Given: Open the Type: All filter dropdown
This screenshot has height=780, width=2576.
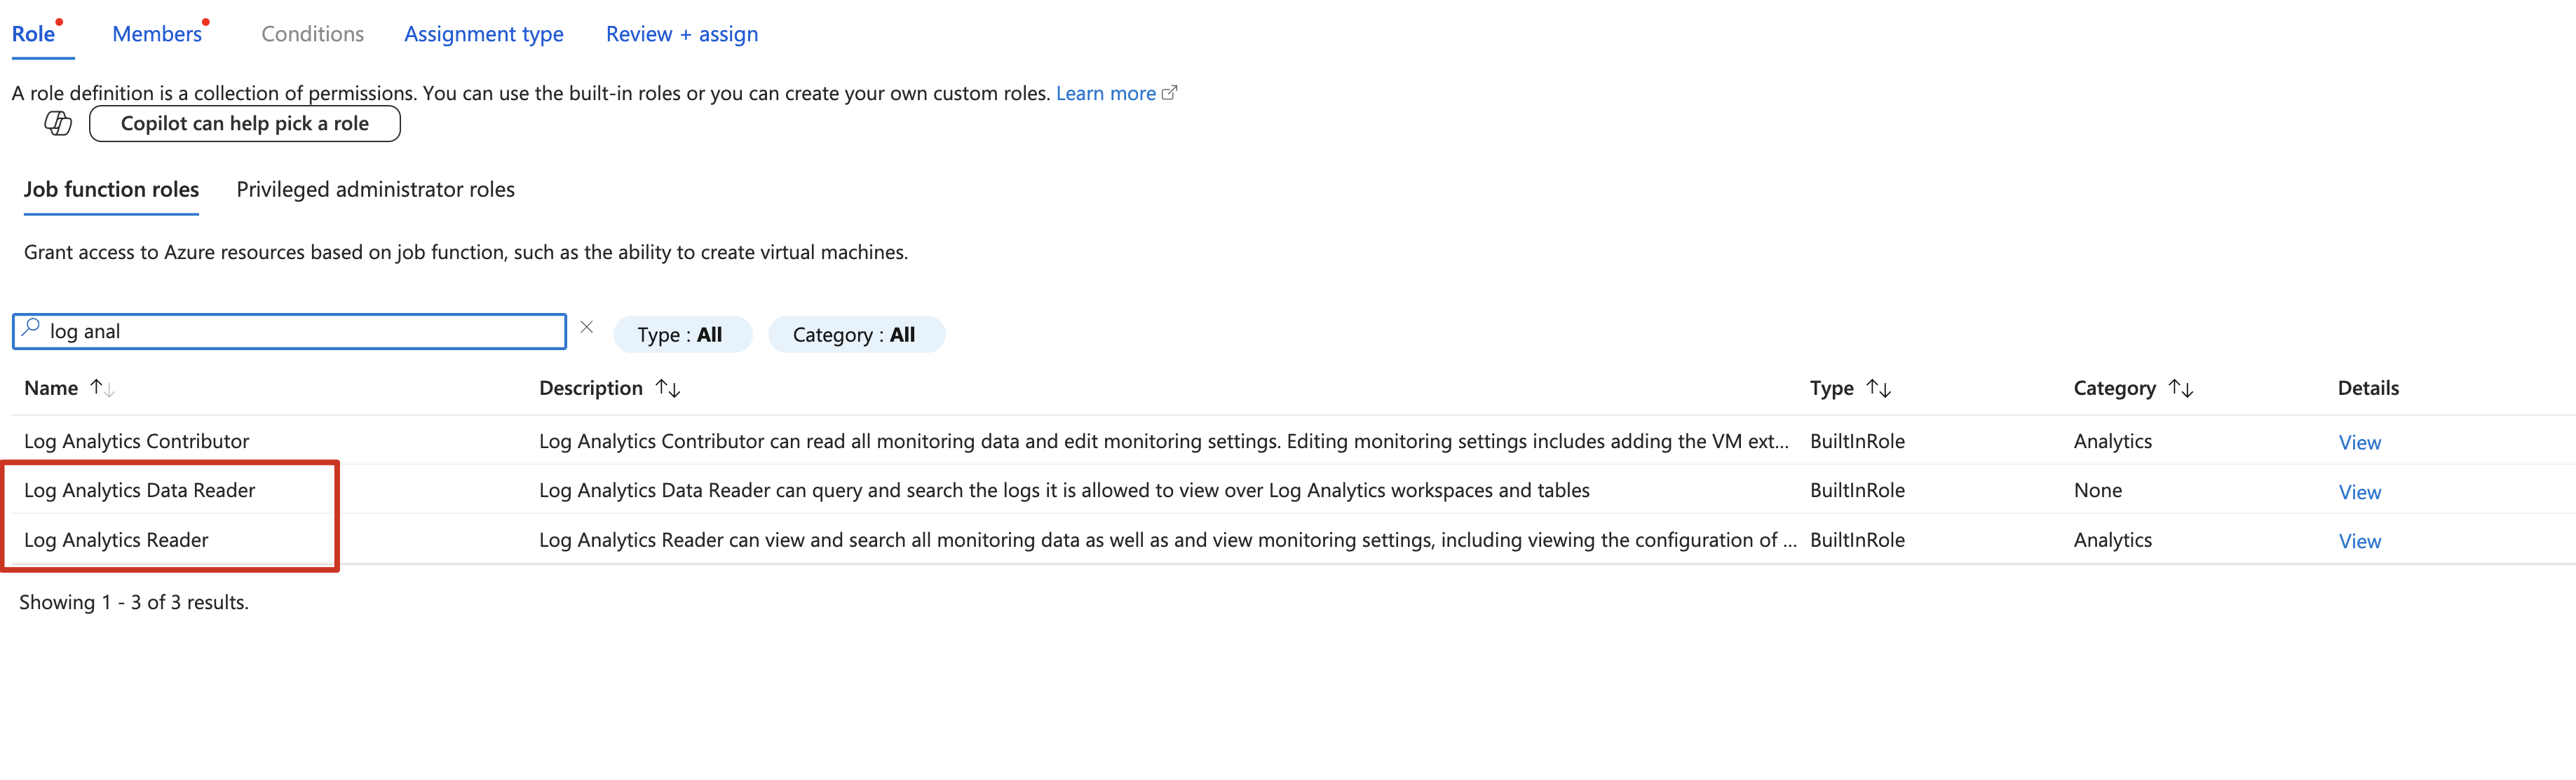Looking at the screenshot, I should tap(681, 335).
